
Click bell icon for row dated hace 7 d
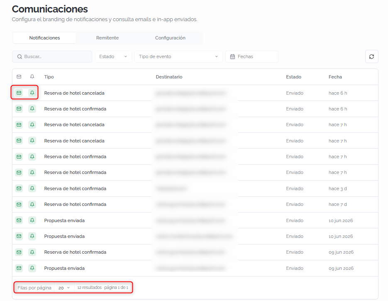[x=32, y=204]
